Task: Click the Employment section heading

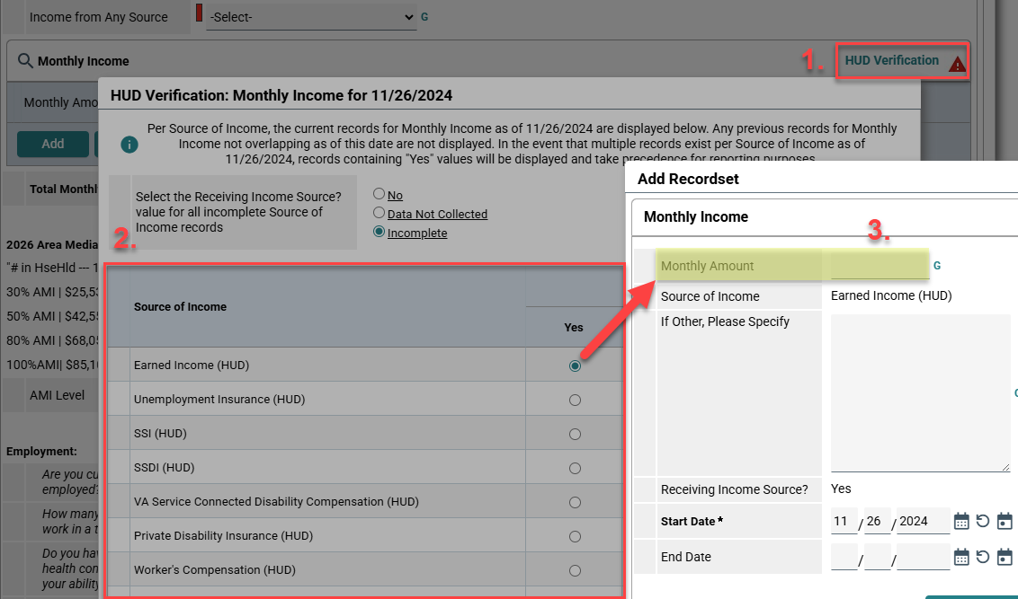Action: [41, 451]
